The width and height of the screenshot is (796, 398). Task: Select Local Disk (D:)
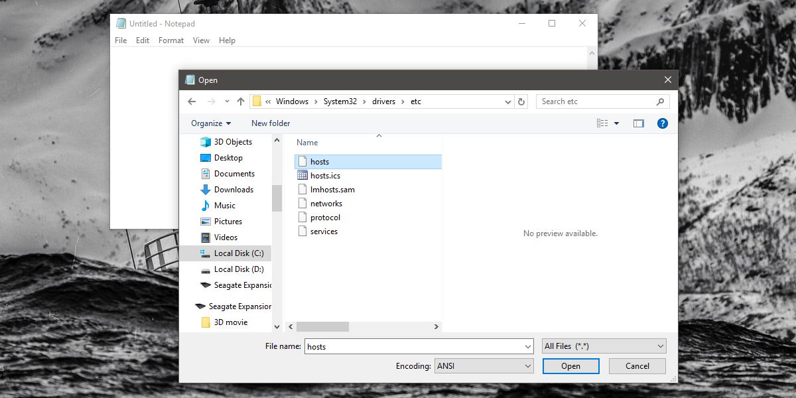[x=239, y=269]
